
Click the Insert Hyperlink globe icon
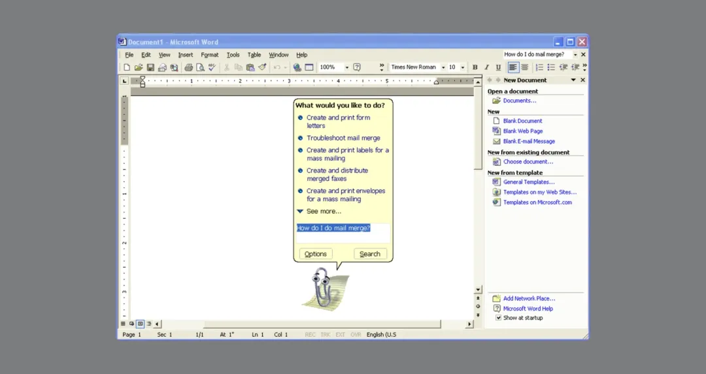click(297, 67)
